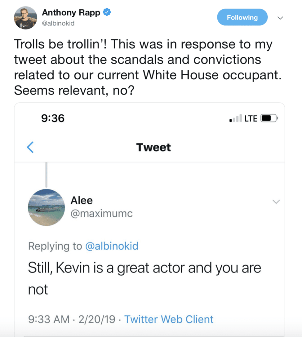This screenshot has width=302, height=337.
Task: Select the Alee display name
Action: 82,200
